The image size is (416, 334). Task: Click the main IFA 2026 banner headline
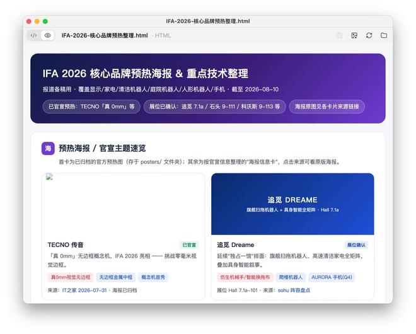point(146,74)
